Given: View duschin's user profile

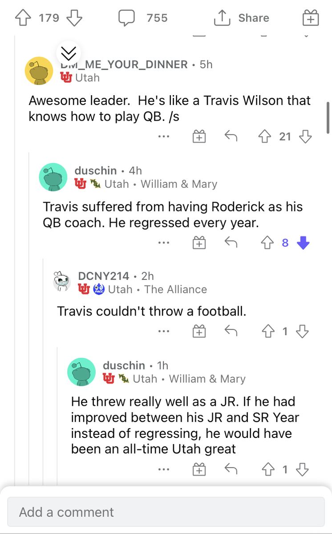Looking at the screenshot, I should tap(95, 170).
